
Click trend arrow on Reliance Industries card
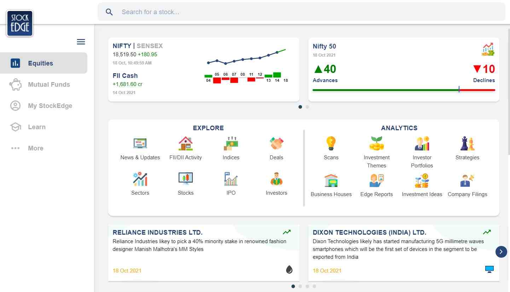(x=286, y=232)
